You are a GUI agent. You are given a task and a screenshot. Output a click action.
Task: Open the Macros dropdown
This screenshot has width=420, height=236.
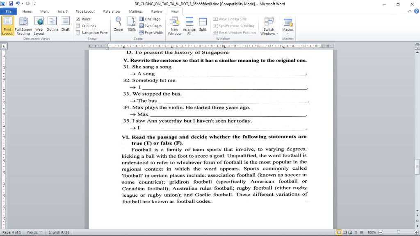tap(288, 26)
